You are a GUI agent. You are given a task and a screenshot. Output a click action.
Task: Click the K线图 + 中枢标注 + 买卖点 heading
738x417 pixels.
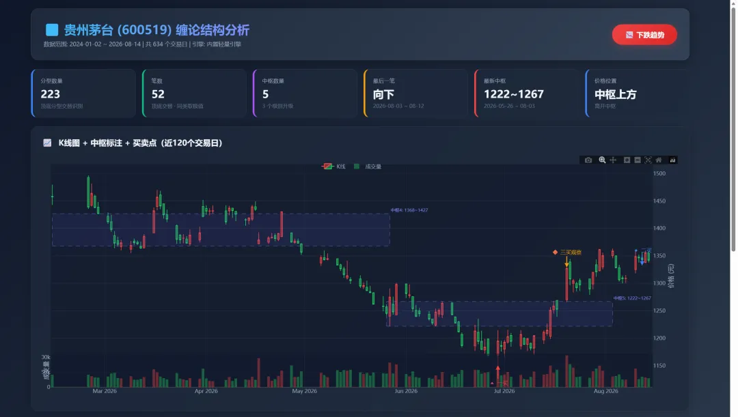click(x=140, y=143)
